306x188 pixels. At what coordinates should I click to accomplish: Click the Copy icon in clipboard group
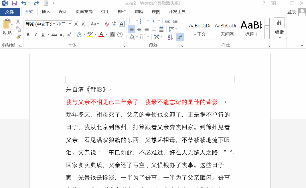pos(18,29)
